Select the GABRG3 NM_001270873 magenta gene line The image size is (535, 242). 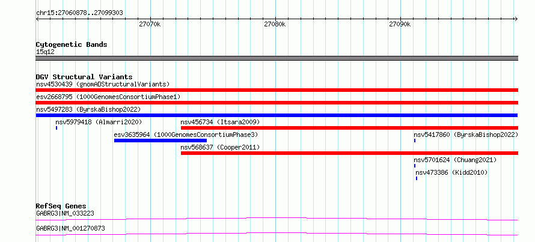tap(277, 234)
